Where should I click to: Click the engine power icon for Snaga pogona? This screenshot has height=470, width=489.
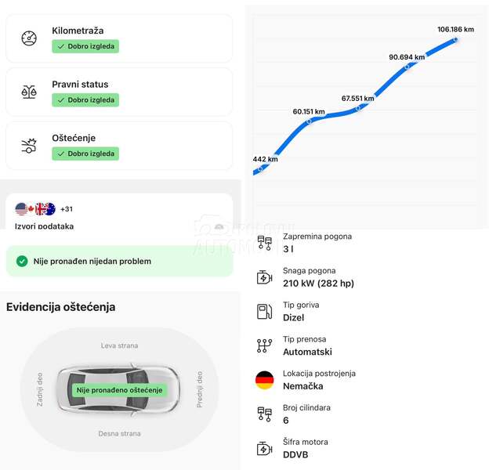(264, 277)
